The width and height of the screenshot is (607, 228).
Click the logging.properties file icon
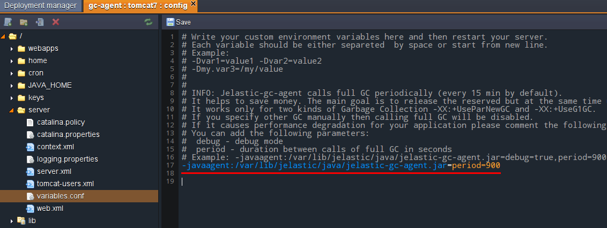pos(31,159)
